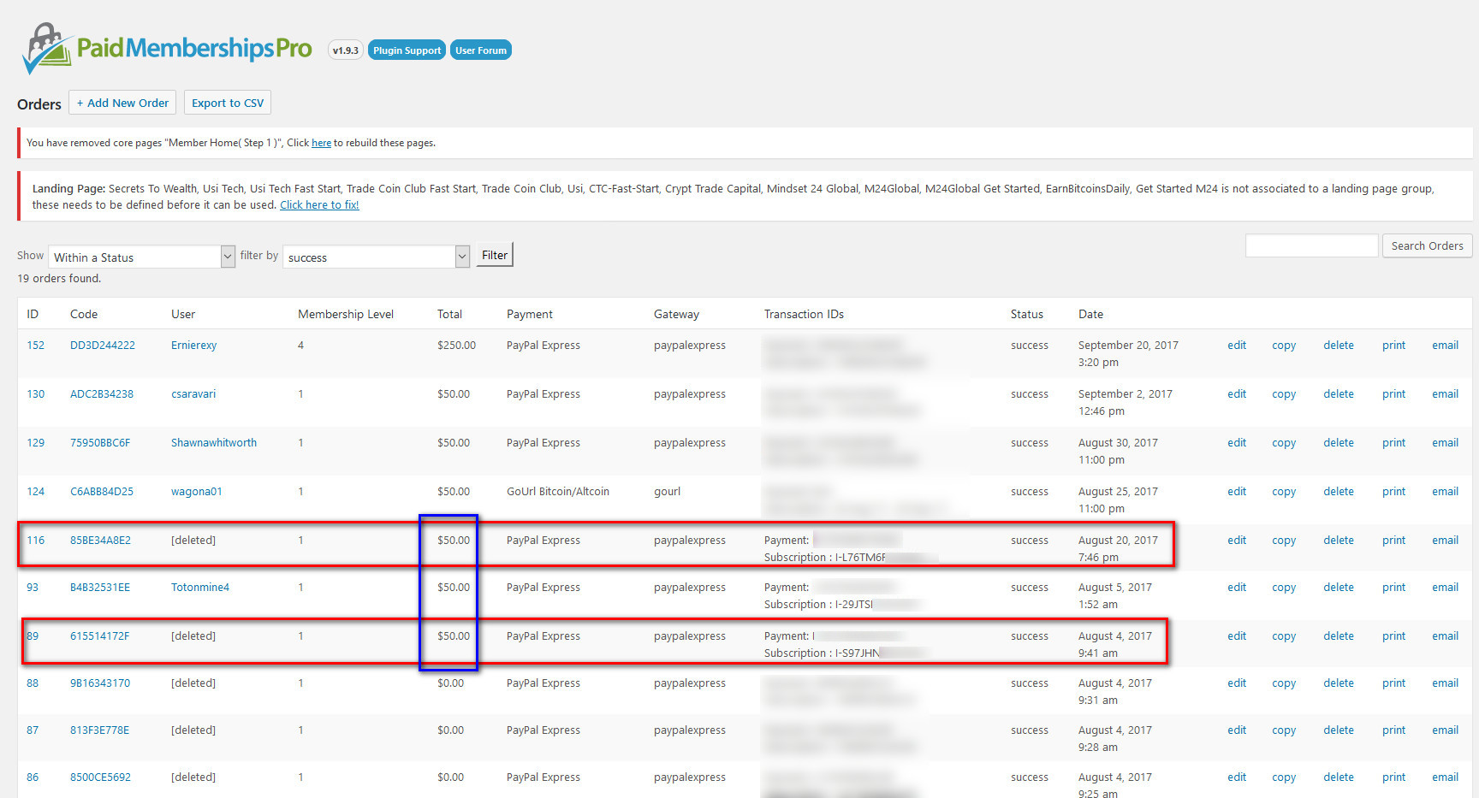Open order ID 130
Image resolution: width=1479 pixels, height=798 pixels.
pyautogui.click(x=35, y=394)
